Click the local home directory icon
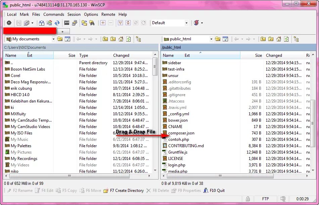Viewport: 319px width, 205px height. click(121, 39)
